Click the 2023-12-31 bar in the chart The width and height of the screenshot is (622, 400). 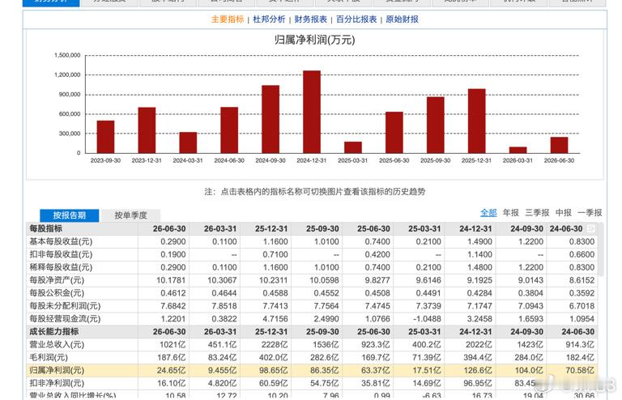147,130
